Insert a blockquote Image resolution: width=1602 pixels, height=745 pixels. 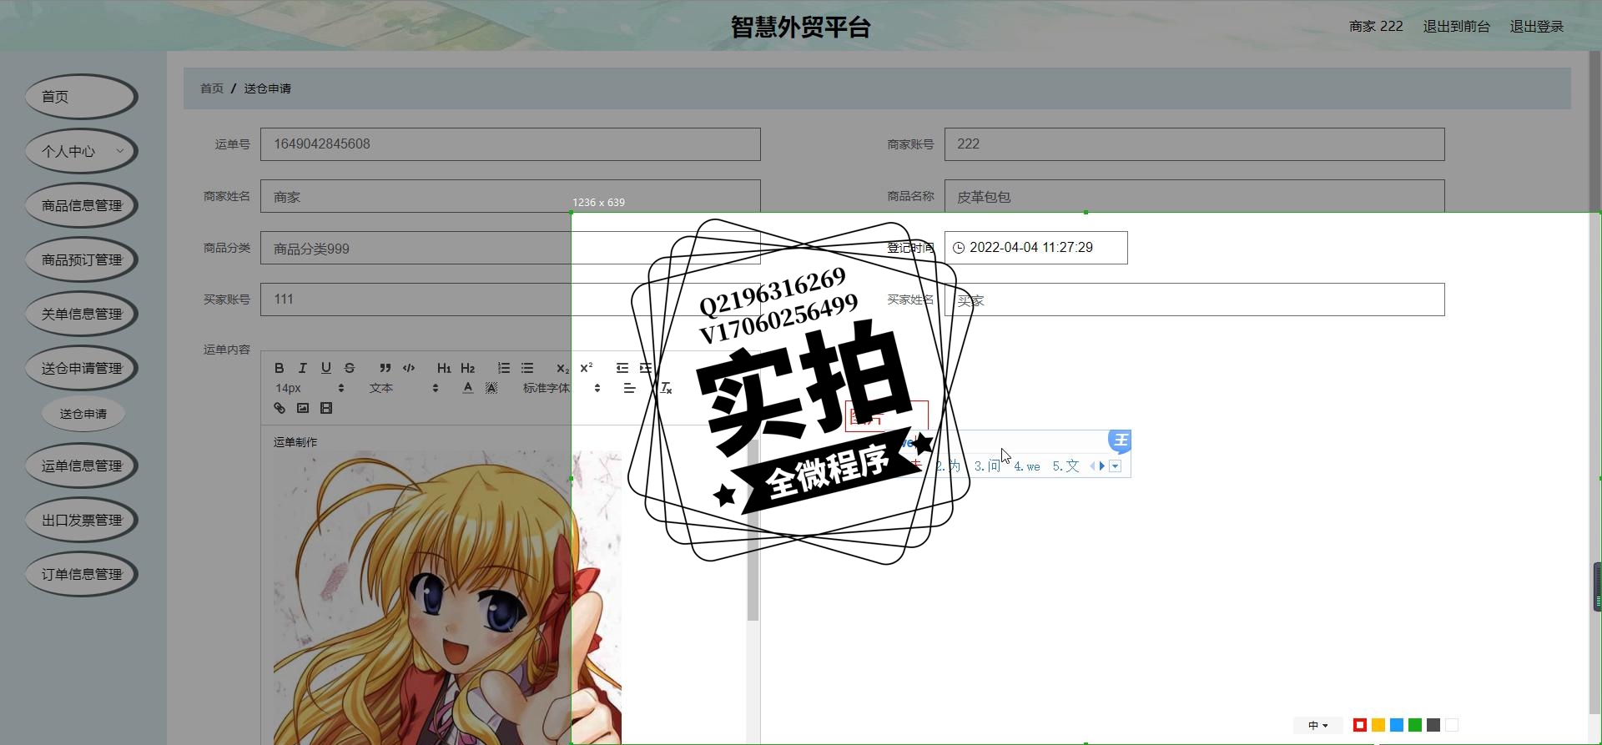click(385, 368)
